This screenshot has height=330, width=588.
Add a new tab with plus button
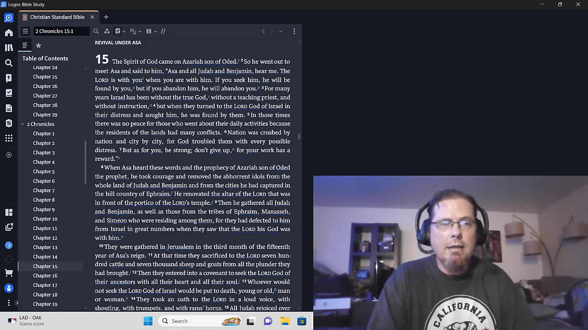[x=106, y=17]
